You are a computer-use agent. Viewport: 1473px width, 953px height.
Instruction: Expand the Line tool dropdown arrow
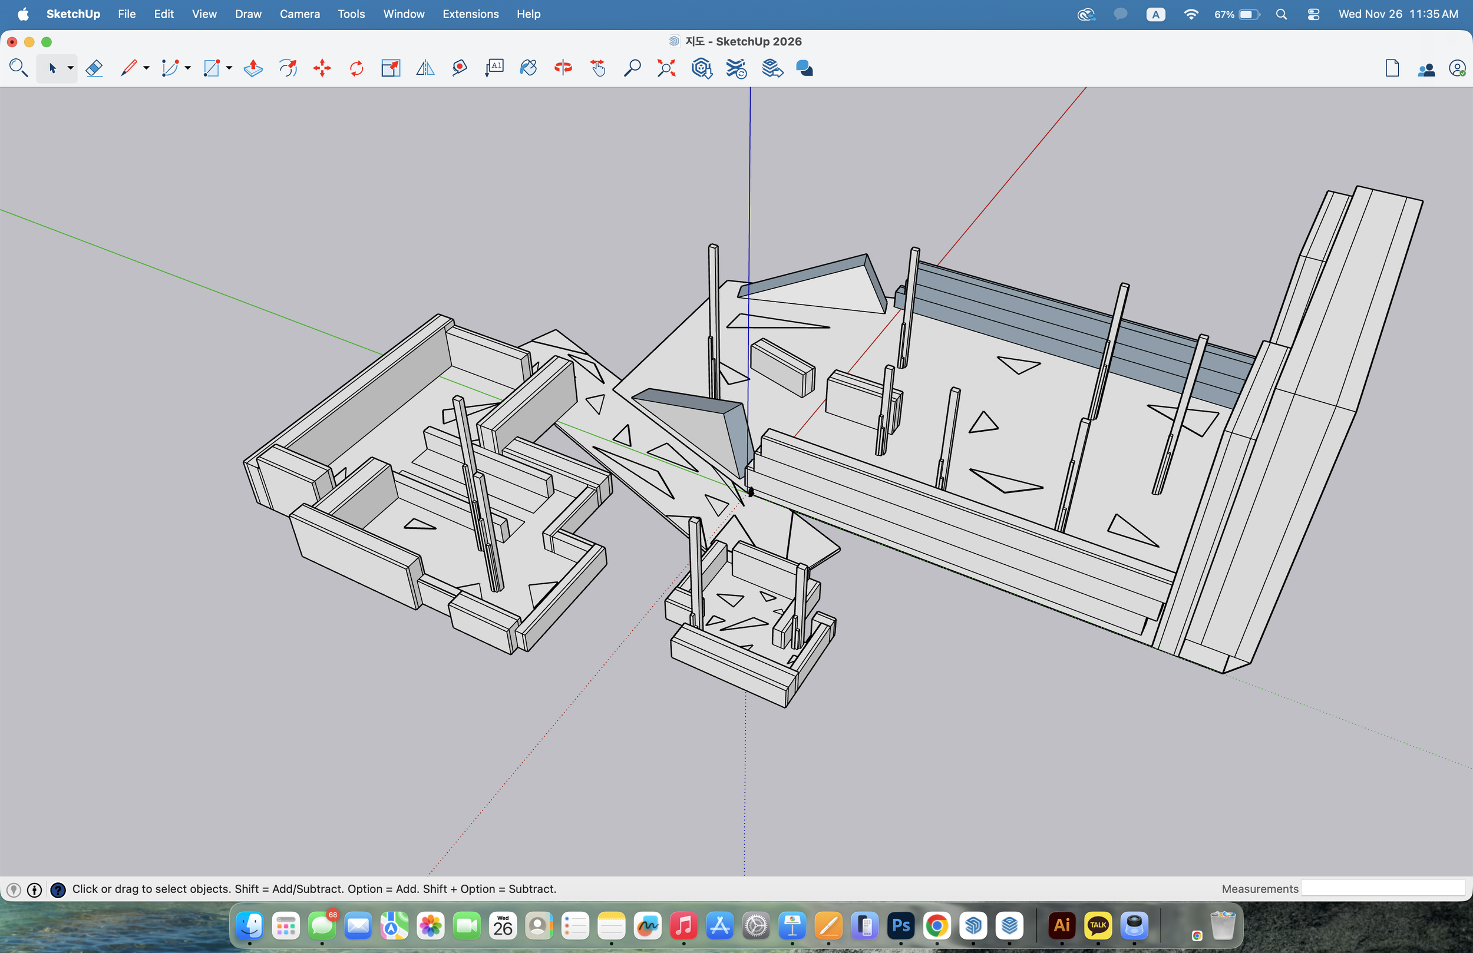point(147,68)
